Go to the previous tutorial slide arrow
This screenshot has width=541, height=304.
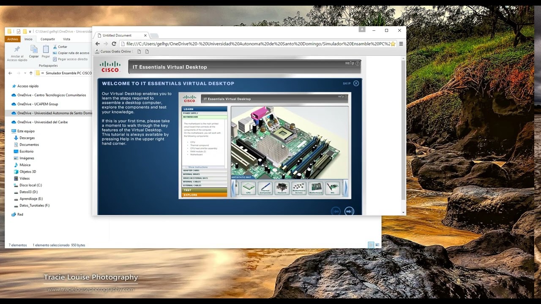click(x=336, y=211)
